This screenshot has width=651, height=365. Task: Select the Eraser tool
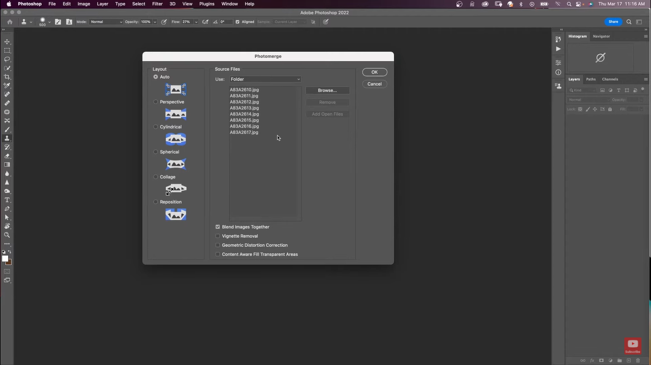click(x=7, y=156)
